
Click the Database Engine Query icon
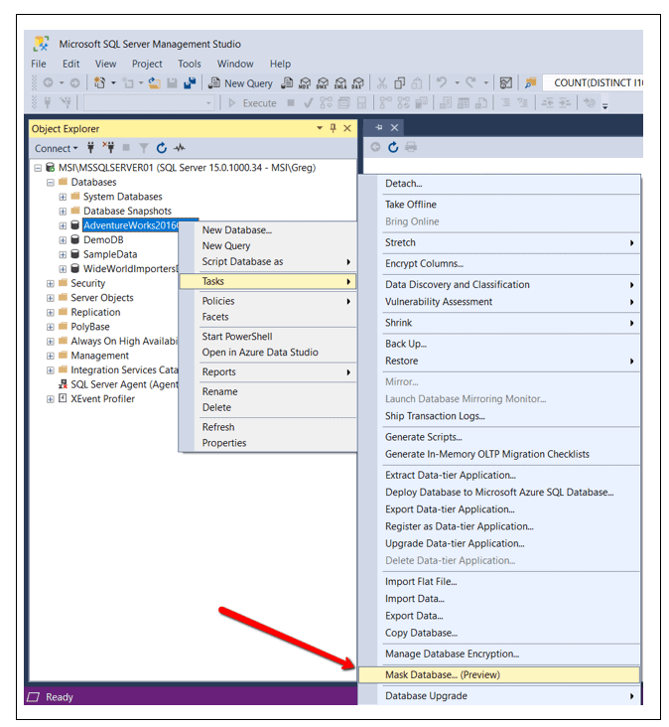(287, 83)
